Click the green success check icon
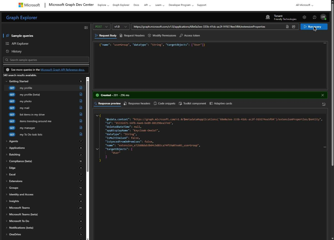 [x=97, y=95]
